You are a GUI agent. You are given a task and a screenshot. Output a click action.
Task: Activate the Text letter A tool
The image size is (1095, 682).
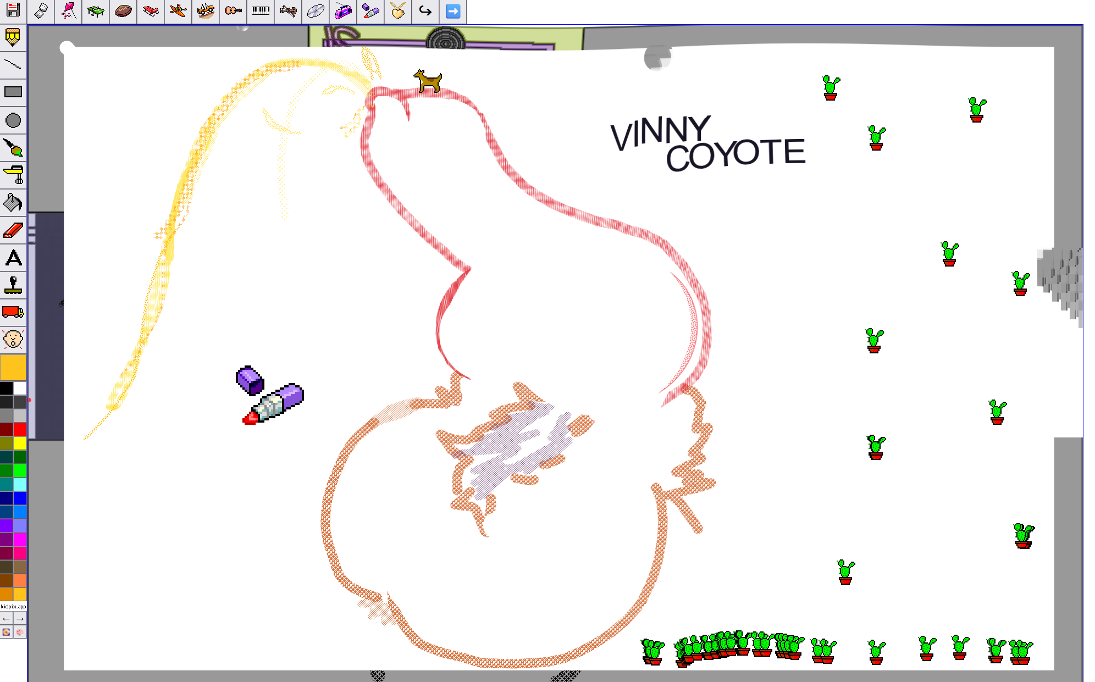tap(13, 258)
